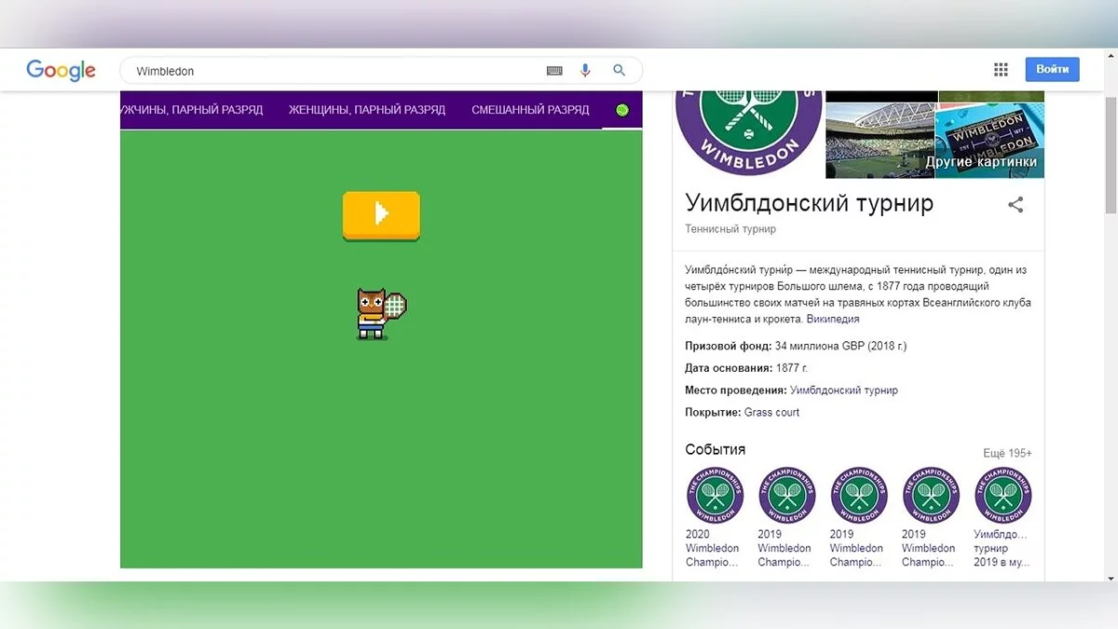Click the Уимблдонский турнир heading

click(809, 202)
